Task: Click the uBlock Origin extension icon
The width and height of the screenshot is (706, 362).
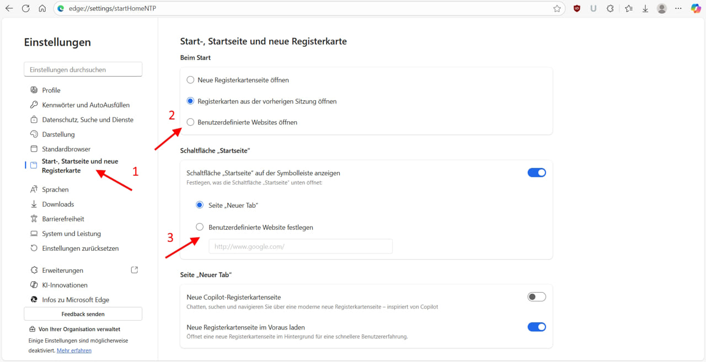Action: pyautogui.click(x=577, y=8)
